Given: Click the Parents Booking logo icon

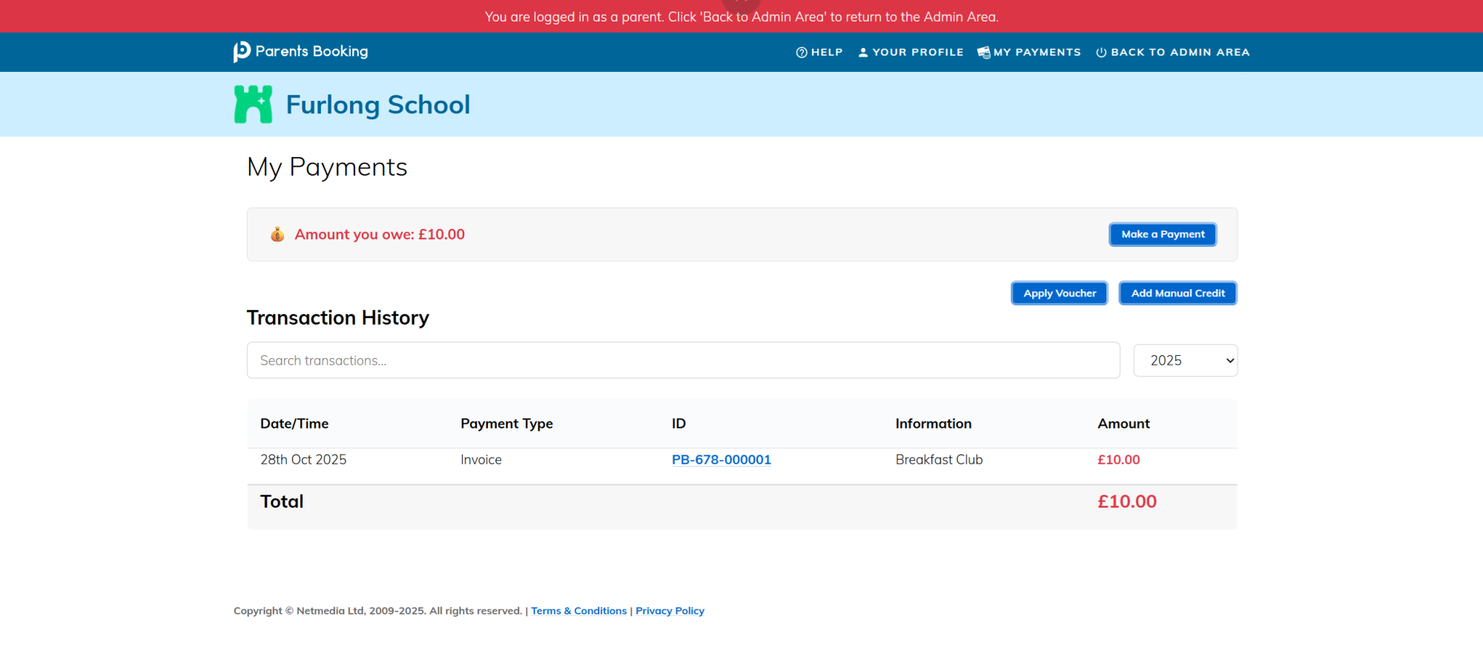Looking at the screenshot, I should pos(242,52).
